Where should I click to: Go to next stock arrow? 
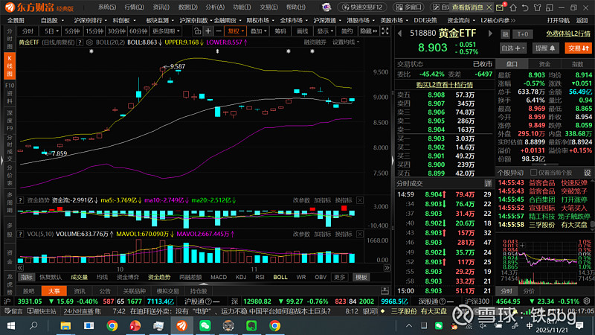(490, 33)
